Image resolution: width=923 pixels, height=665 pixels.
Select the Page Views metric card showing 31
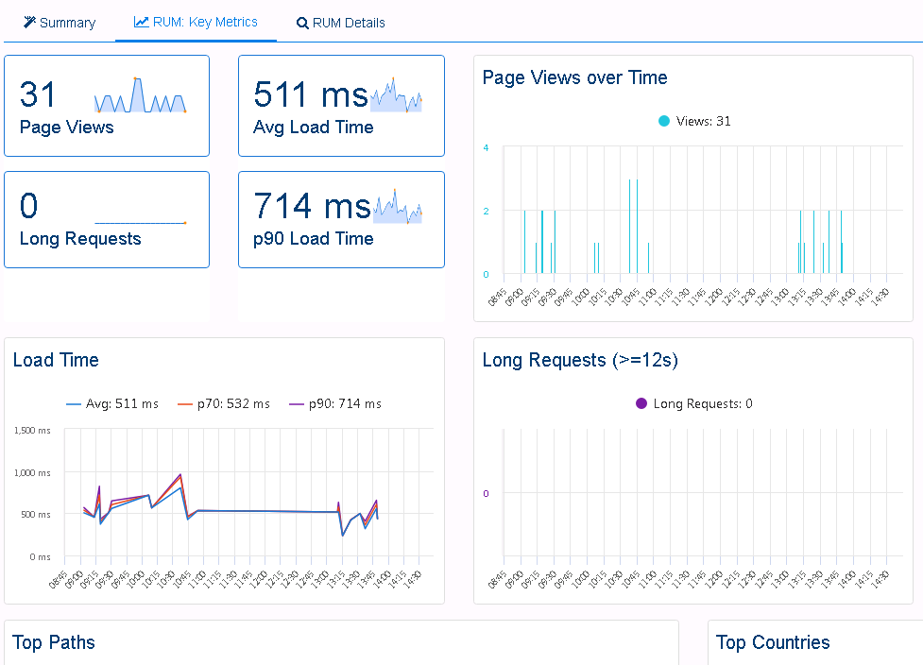click(x=107, y=106)
